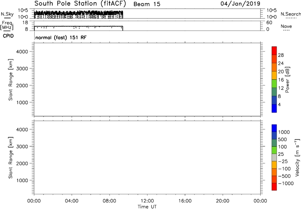This screenshot has height=209, width=301.
Task: Click the '08:00' time label
Action: pos(109,201)
